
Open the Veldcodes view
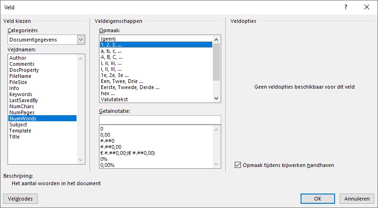click(x=20, y=198)
